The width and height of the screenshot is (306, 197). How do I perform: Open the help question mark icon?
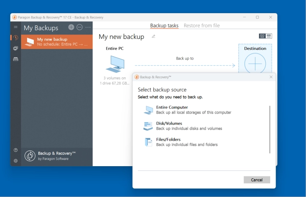16,150
